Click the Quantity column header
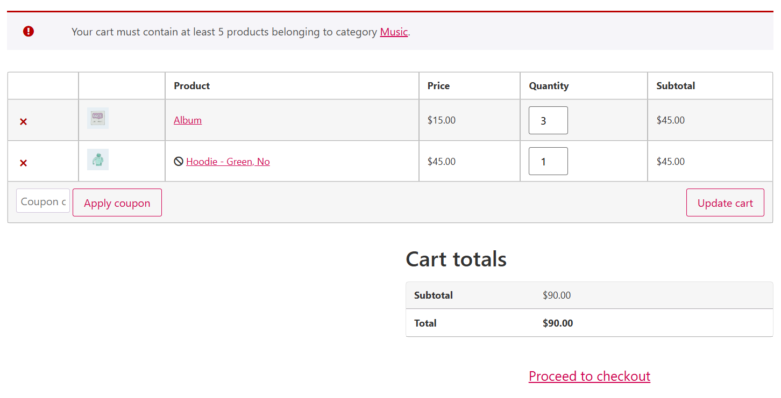Image resolution: width=781 pixels, height=398 pixels. [549, 86]
